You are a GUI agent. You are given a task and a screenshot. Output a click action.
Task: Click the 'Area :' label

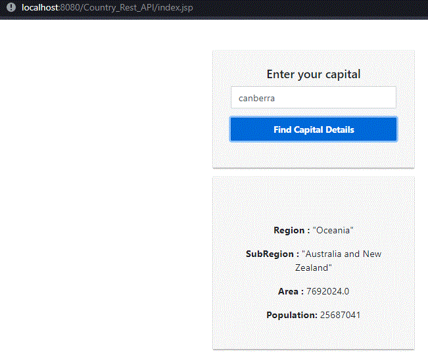click(291, 291)
